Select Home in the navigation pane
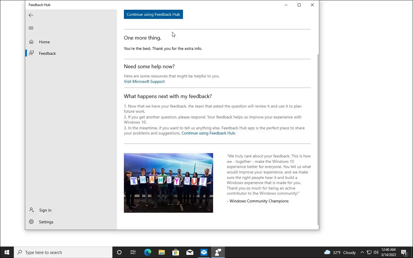The image size is (413, 258). click(71, 42)
